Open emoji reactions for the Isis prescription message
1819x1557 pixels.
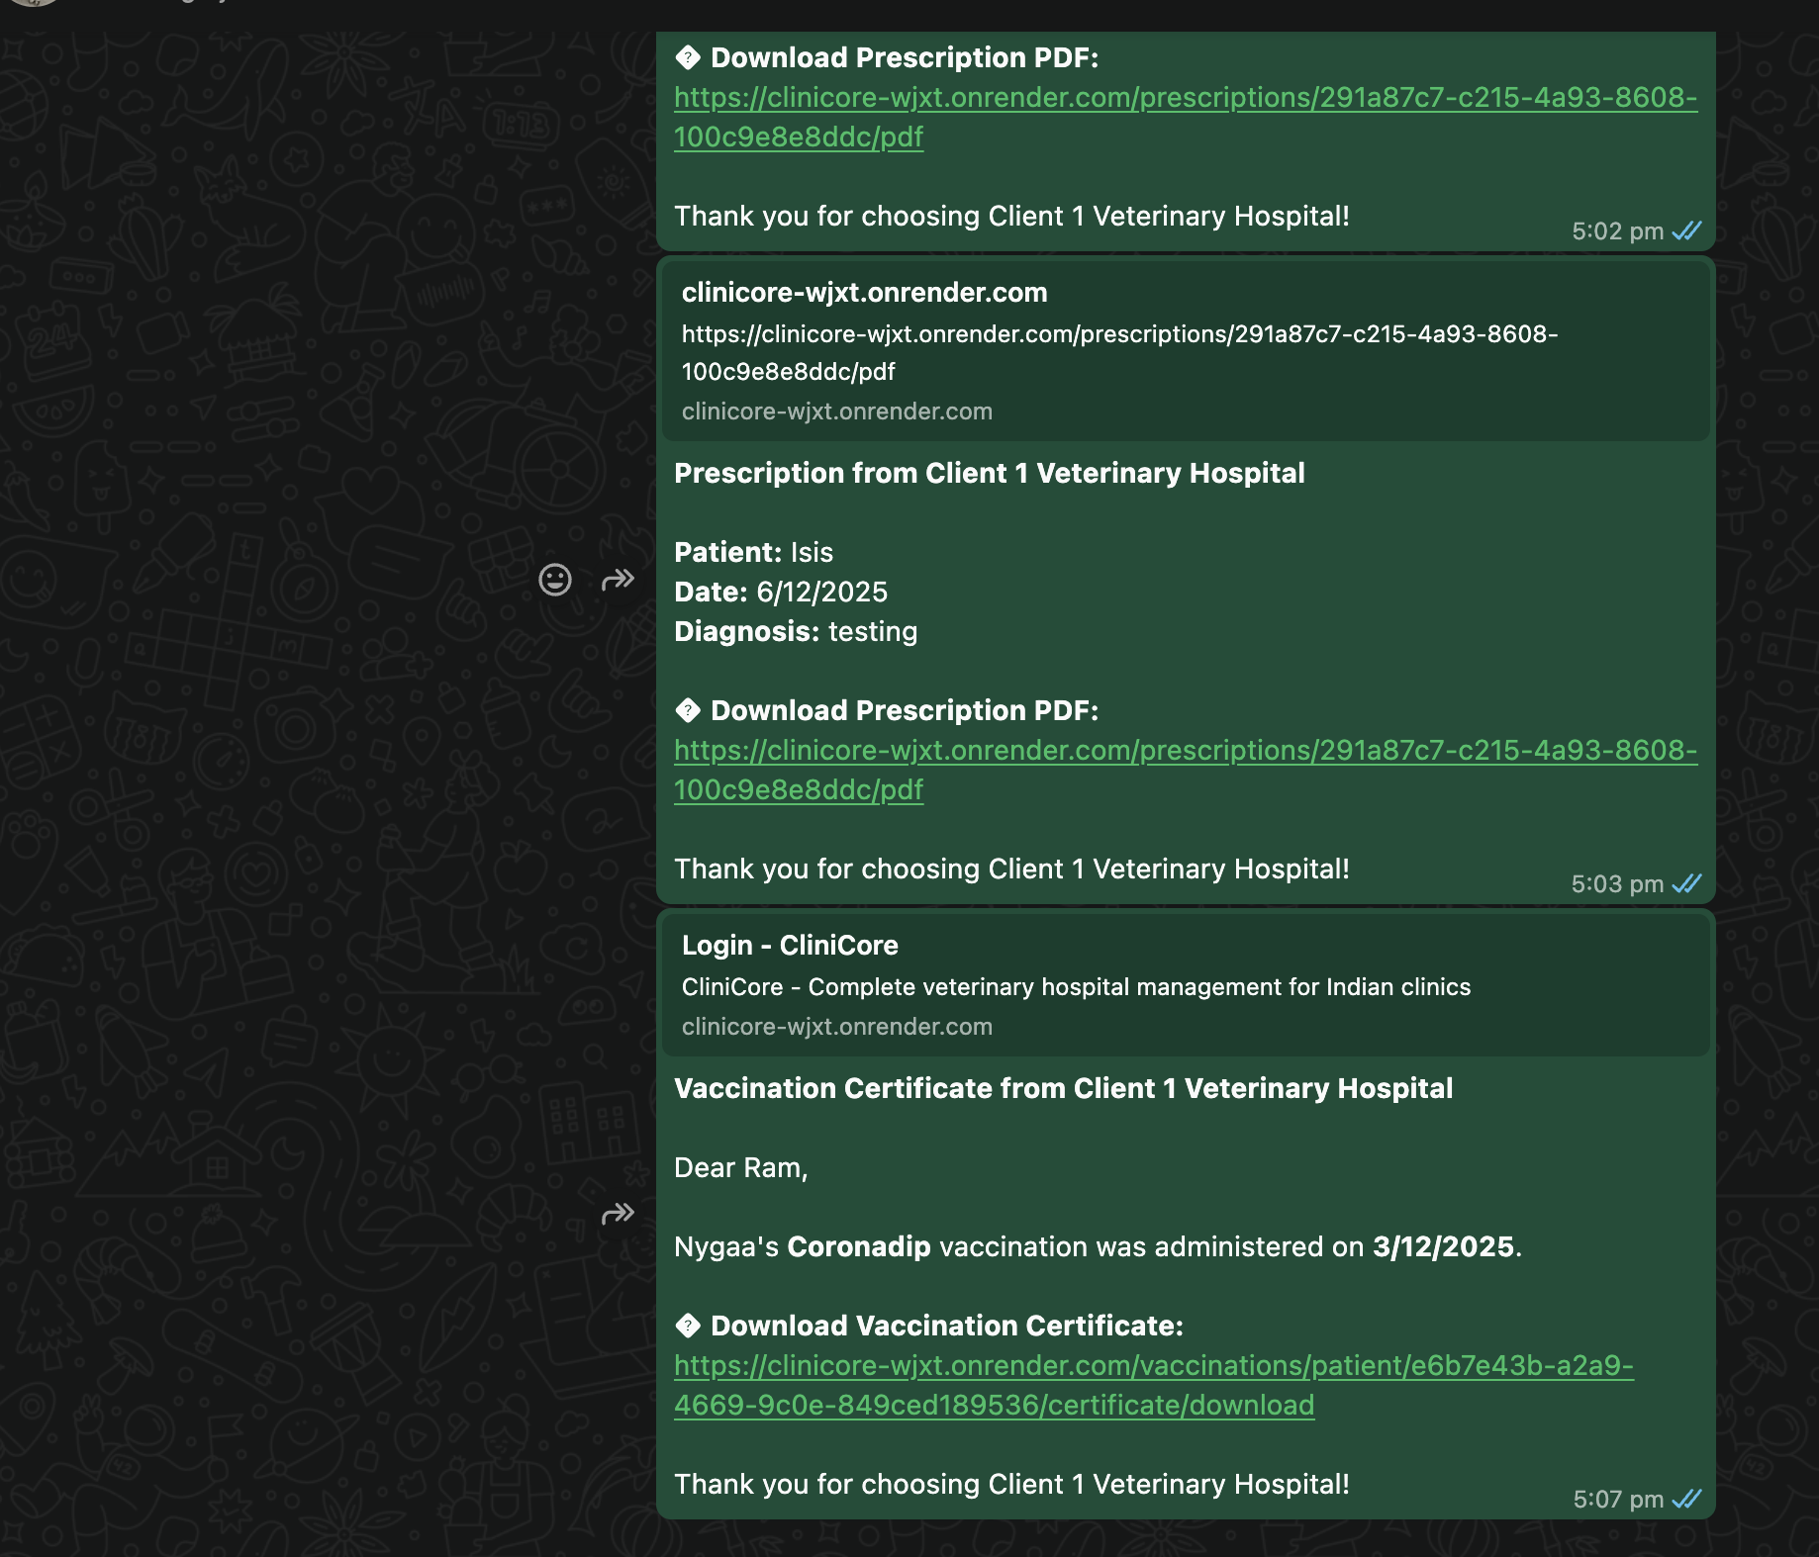coord(554,580)
